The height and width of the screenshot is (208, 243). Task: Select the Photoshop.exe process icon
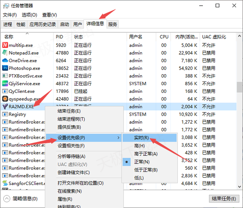click(x=5, y=68)
